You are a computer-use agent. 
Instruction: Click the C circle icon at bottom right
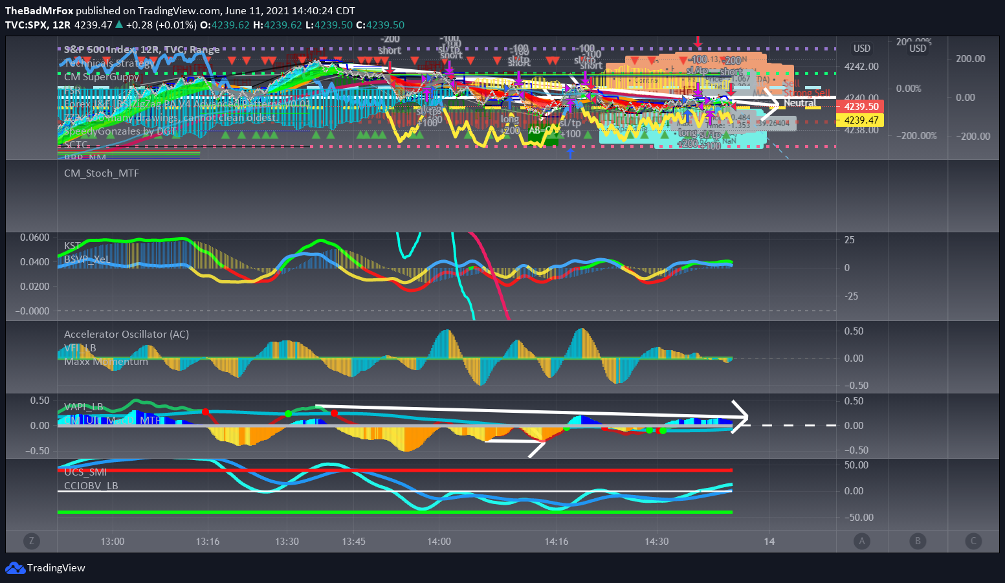point(973,541)
